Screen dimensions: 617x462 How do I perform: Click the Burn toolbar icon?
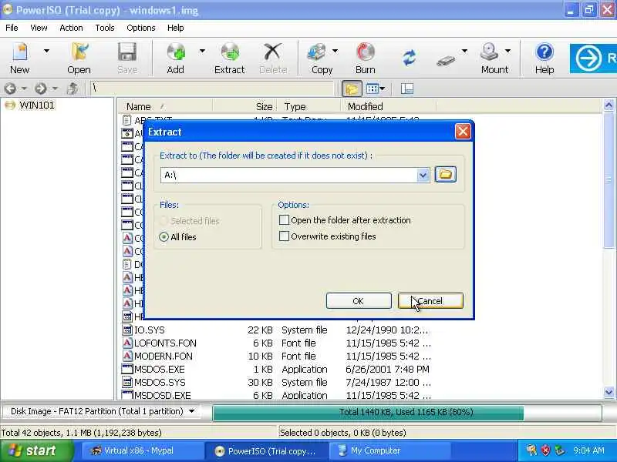(365, 52)
